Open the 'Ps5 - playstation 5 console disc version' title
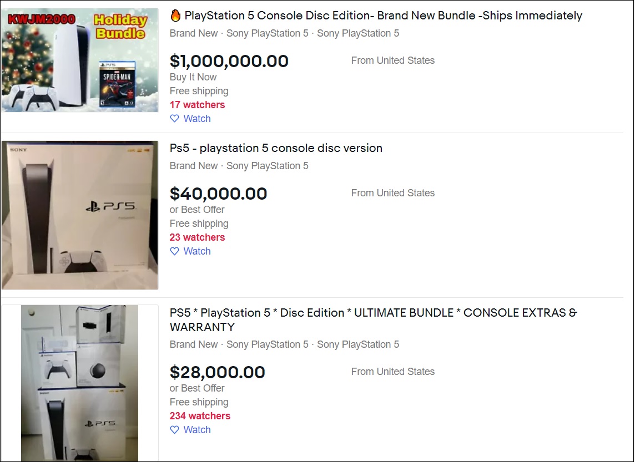The image size is (635, 462). click(x=276, y=148)
